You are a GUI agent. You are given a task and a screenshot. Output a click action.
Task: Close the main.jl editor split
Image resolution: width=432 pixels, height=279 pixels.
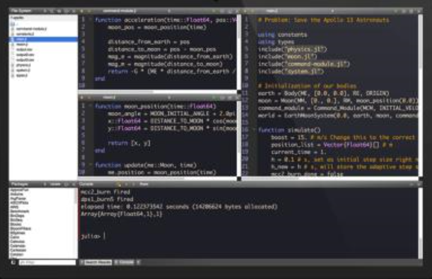[x=419, y=11]
